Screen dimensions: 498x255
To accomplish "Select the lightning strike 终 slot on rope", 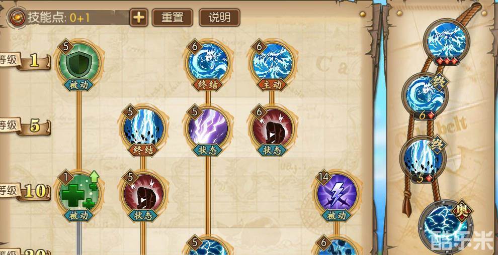I will pyautogui.click(x=424, y=158).
